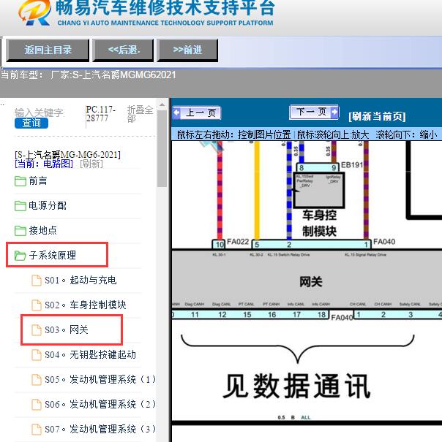Open the 电源分配 folder
The height and width of the screenshot is (442, 442).
48,206
